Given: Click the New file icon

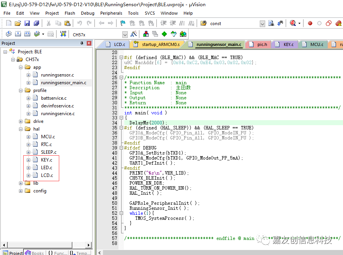Looking at the screenshot, I should coord(9,23).
